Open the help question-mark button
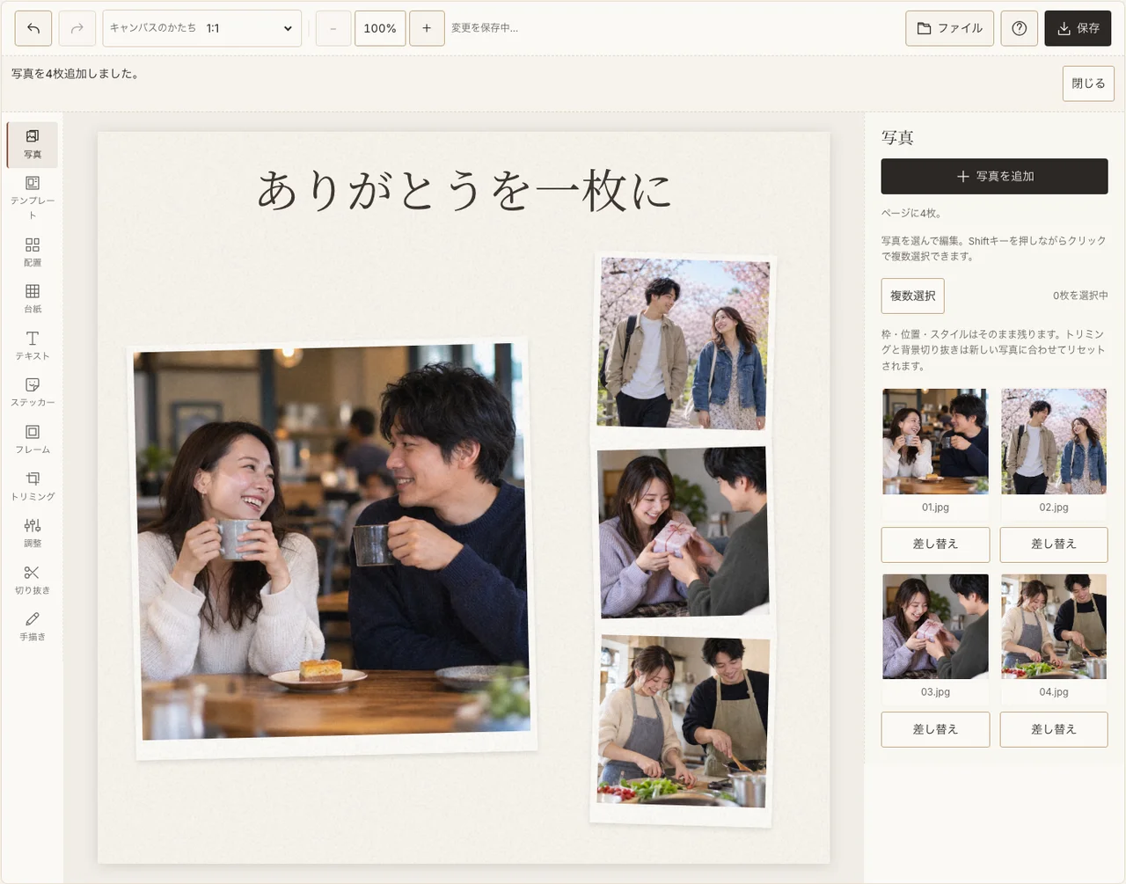The width and height of the screenshot is (1126, 884). [1019, 28]
